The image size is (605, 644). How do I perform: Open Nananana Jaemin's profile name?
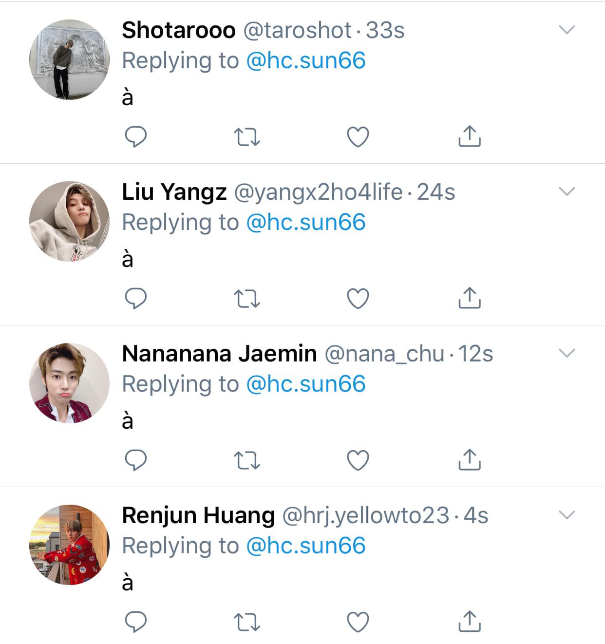[x=219, y=354]
